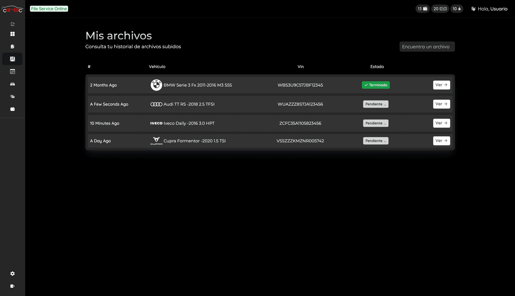Open the dashboard grid icon in sidebar
This screenshot has width=515, height=296.
tap(12, 34)
